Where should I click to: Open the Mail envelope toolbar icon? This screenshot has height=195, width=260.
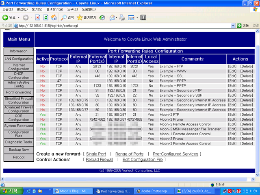pyautogui.click(x=112, y=17)
